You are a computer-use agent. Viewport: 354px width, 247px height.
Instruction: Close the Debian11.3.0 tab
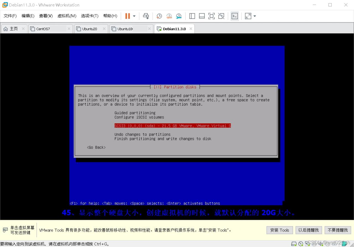click(191, 29)
